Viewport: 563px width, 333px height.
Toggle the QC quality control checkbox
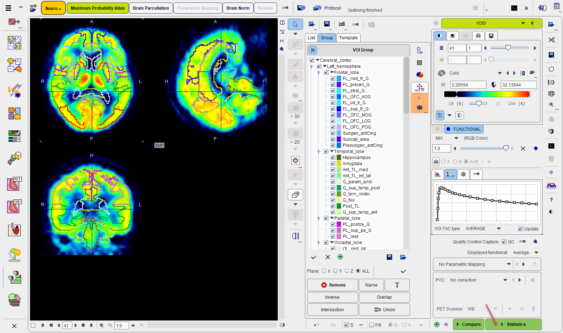pyautogui.click(x=504, y=242)
